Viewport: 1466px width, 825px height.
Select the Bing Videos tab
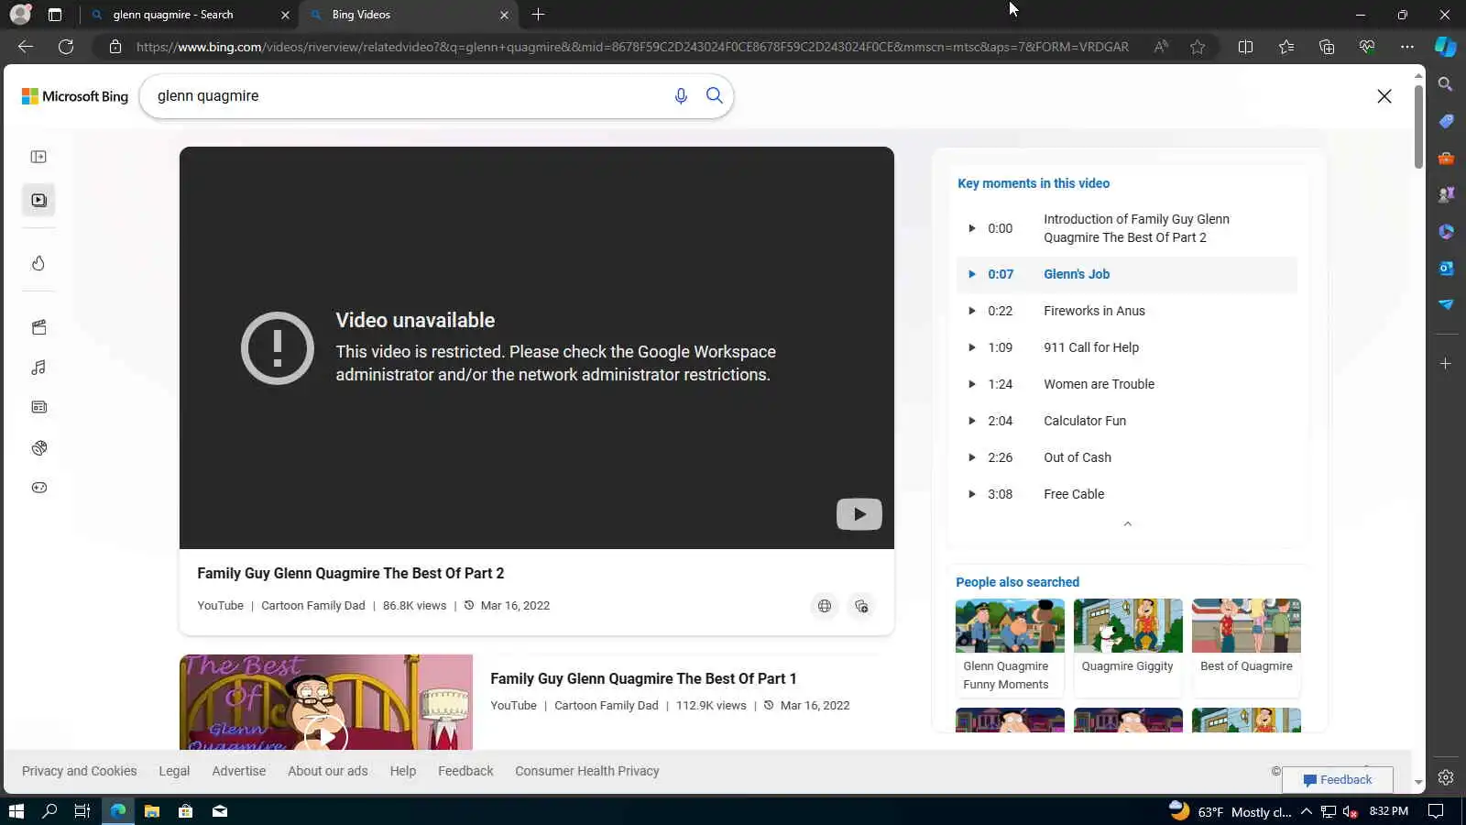point(408,15)
